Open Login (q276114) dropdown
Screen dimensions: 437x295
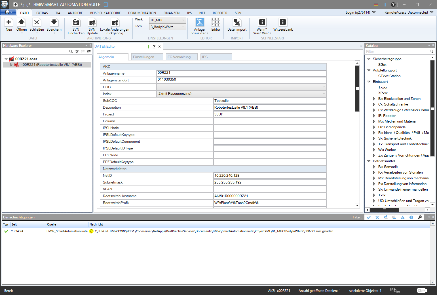click(360, 12)
